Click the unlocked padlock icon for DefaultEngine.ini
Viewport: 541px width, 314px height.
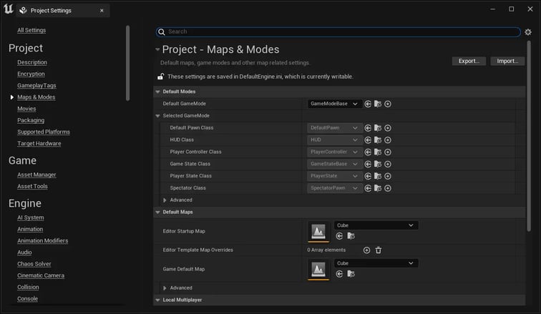pos(160,77)
